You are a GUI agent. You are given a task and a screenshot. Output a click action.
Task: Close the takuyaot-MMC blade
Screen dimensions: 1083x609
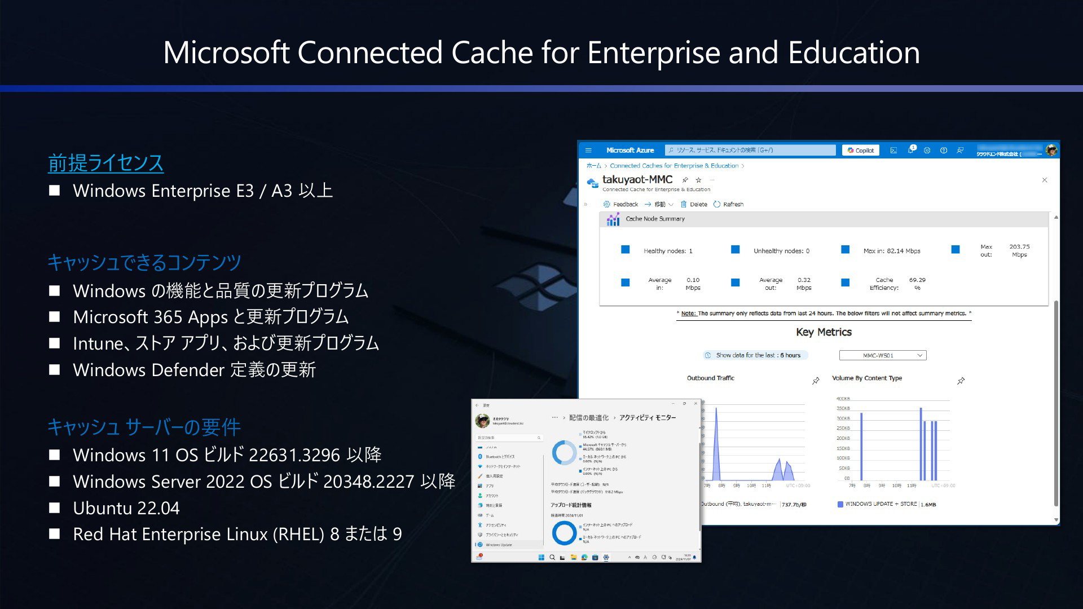coord(1045,180)
